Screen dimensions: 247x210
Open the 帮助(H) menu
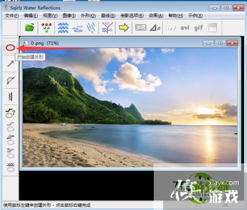(x=176, y=15)
